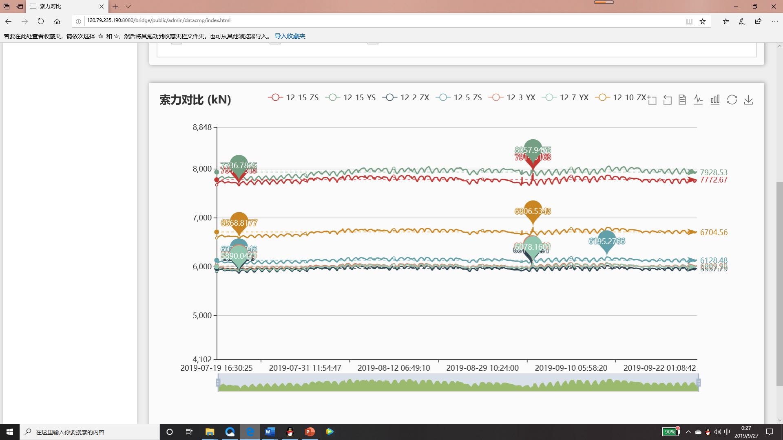Switch chart to line type

698,100
